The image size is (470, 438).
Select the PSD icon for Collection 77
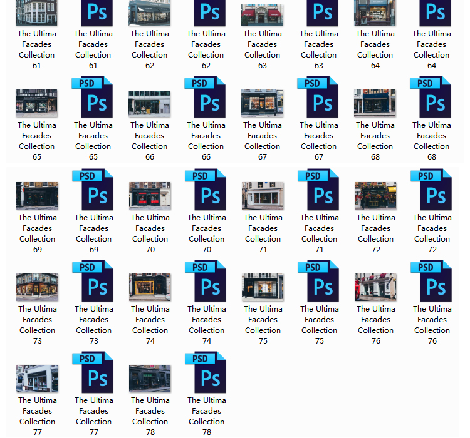pyautogui.click(x=93, y=373)
